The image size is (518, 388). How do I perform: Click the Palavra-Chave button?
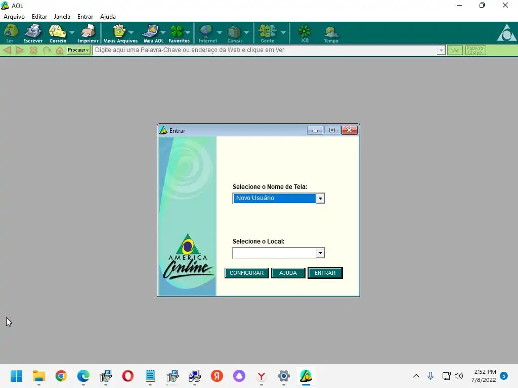pyautogui.click(x=475, y=50)
